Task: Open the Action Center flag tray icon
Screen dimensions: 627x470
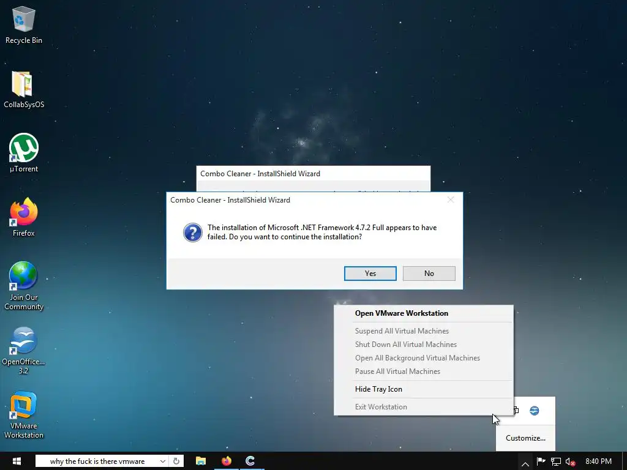Action: pos(541,461)
